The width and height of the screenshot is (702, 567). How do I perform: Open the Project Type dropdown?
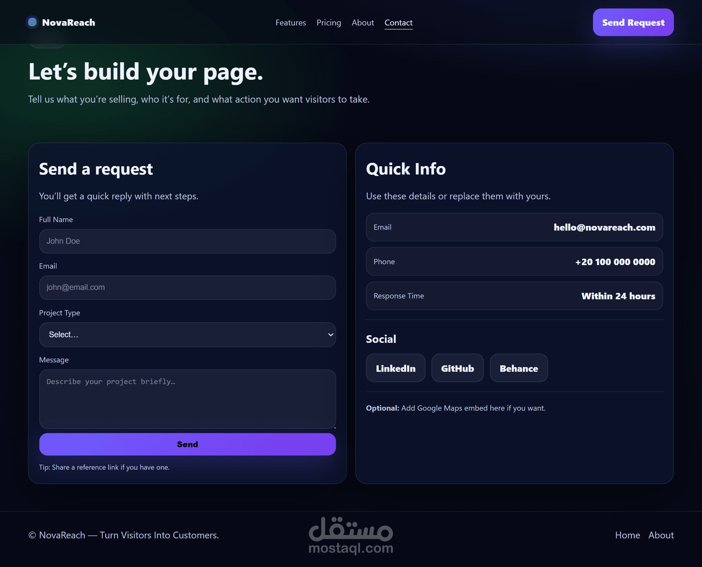coord(187,334)
